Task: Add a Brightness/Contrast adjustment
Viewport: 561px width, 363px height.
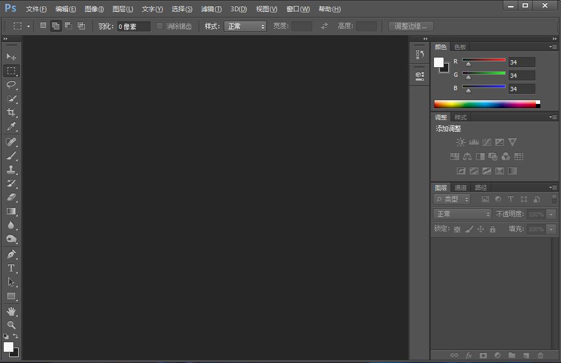Action: point(461,142)
